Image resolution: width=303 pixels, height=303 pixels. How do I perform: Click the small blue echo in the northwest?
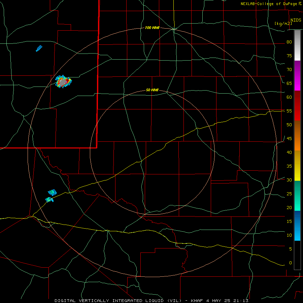39,48
